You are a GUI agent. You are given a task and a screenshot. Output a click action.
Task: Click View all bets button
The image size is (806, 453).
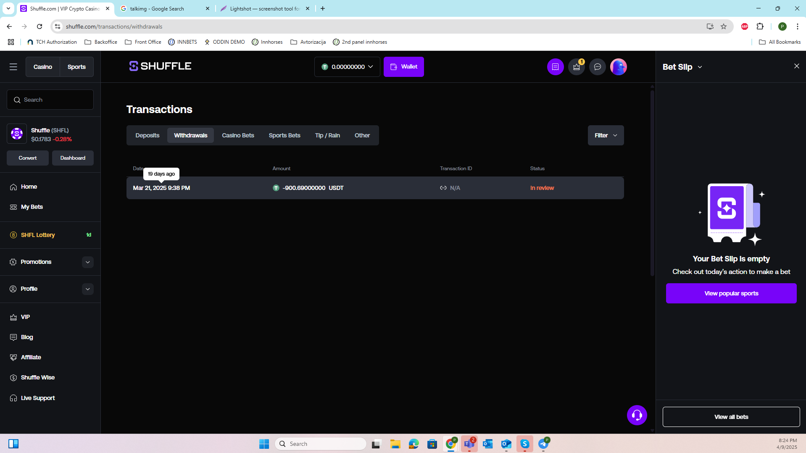click(x=731, y=417)
